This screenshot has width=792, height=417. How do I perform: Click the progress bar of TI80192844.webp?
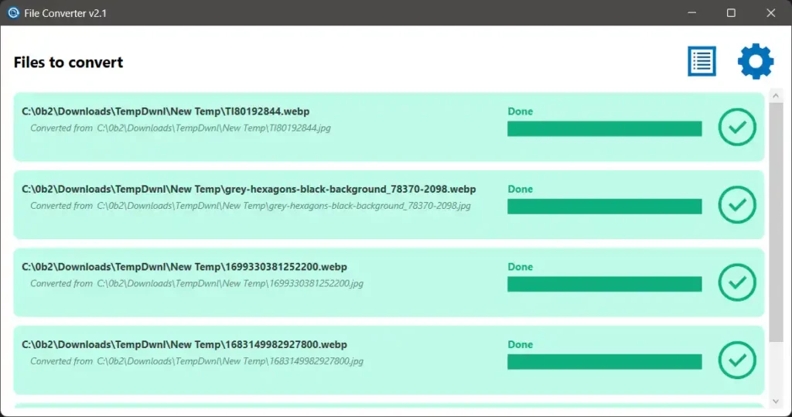click(x=605, y=128)
